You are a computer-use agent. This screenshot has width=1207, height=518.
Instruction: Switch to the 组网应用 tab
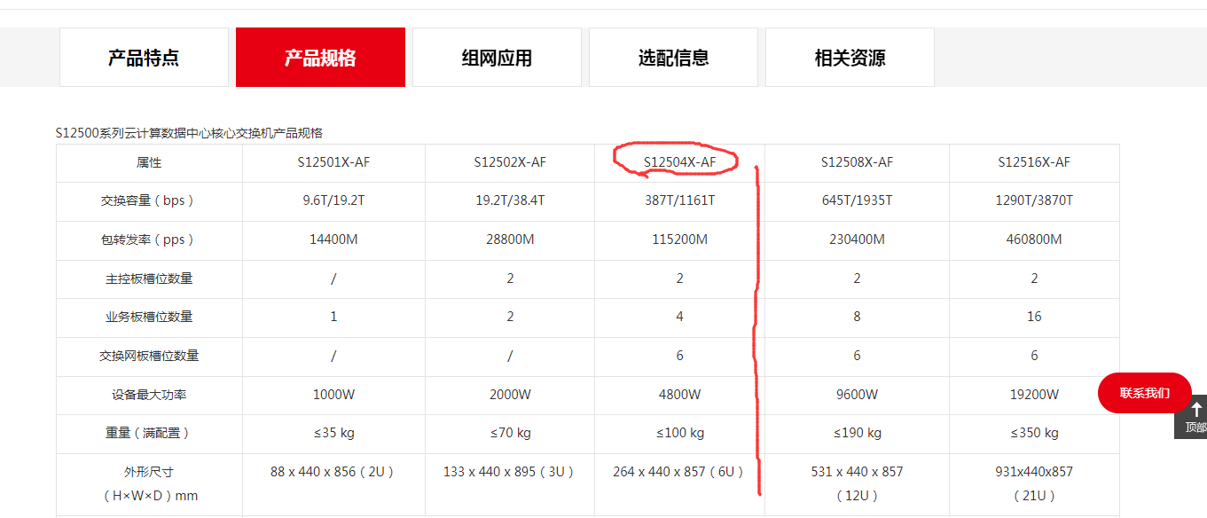pos(497,58)
